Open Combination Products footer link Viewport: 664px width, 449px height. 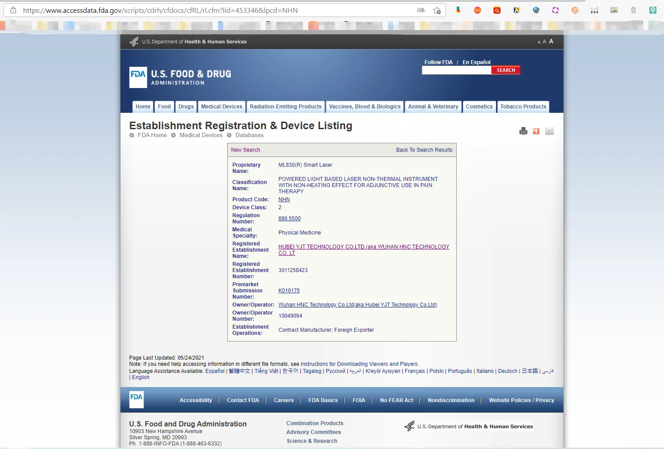pyautogui.click(x=315, y=423)
